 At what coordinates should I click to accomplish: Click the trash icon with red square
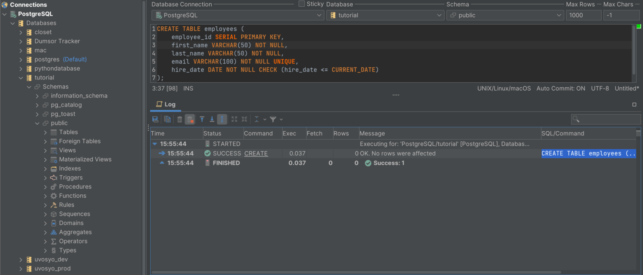[190, 120]
